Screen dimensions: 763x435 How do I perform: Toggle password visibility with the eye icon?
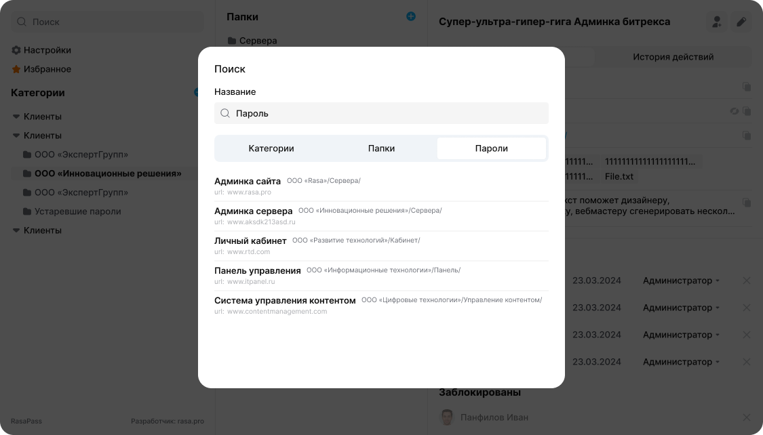[734, 111]
